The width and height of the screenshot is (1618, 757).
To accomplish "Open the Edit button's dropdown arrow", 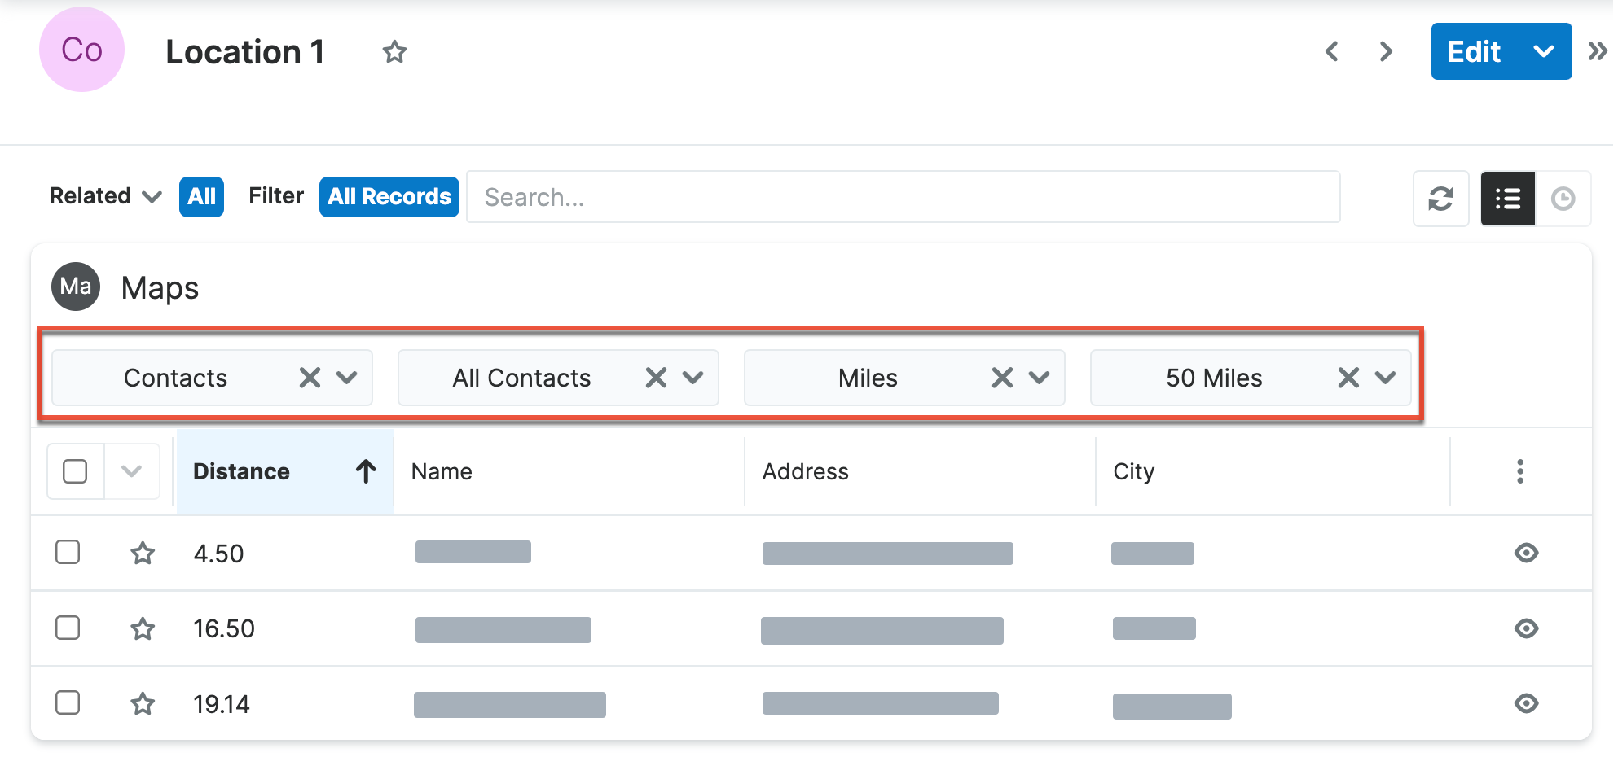I will click(1544, 50).
